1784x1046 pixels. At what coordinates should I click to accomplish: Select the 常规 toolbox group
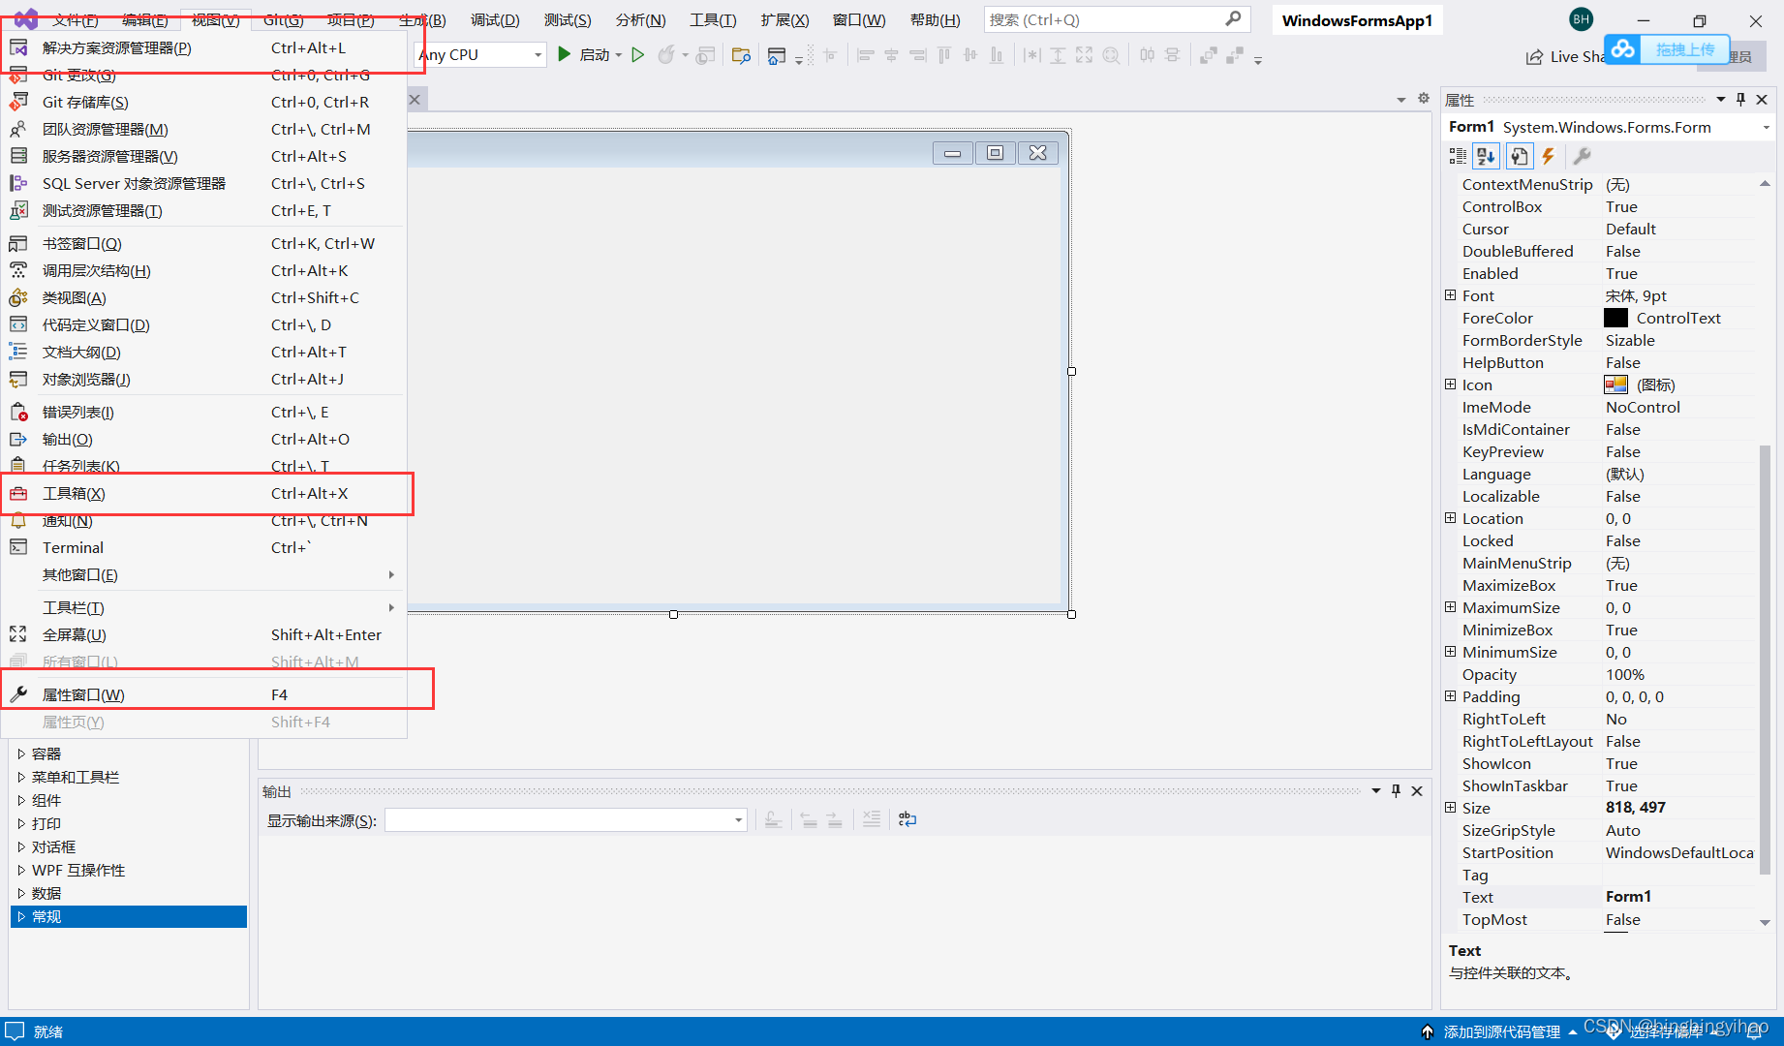click(x=129, y=916)
